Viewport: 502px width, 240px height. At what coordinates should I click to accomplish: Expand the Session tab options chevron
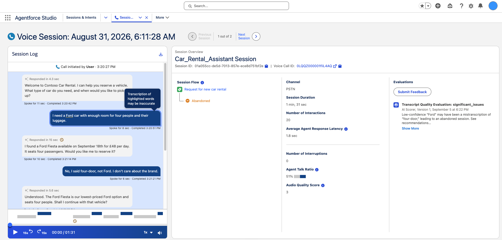click(140, 18)
